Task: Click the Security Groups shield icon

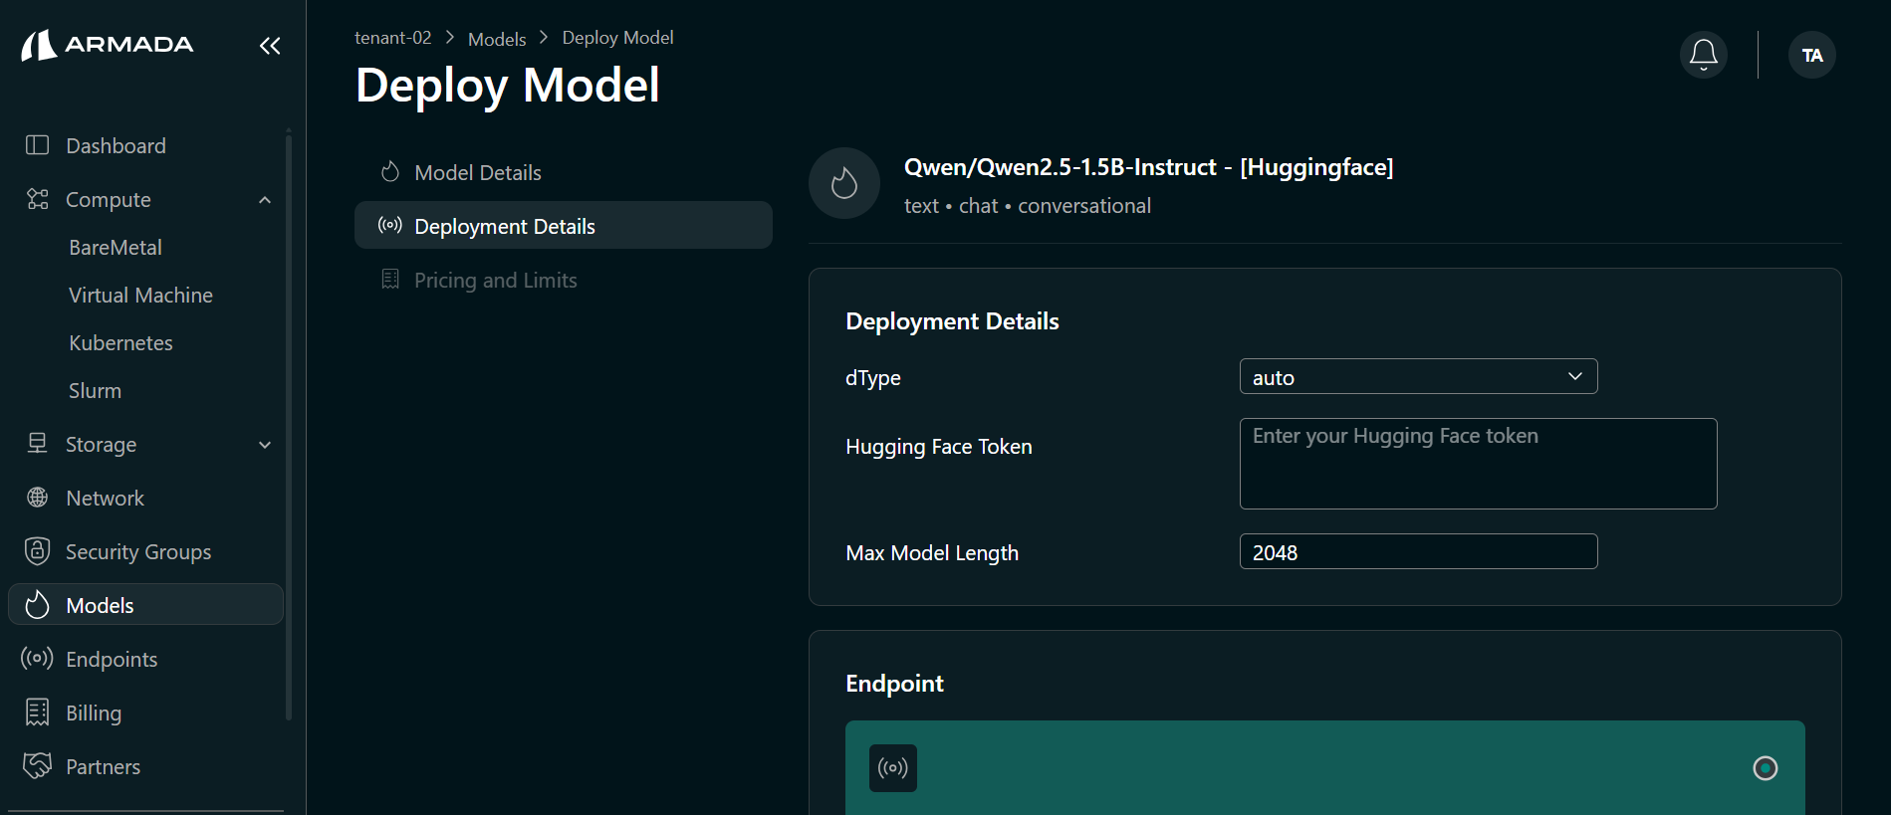Action: pyautogui.click(x=37, y=551)
